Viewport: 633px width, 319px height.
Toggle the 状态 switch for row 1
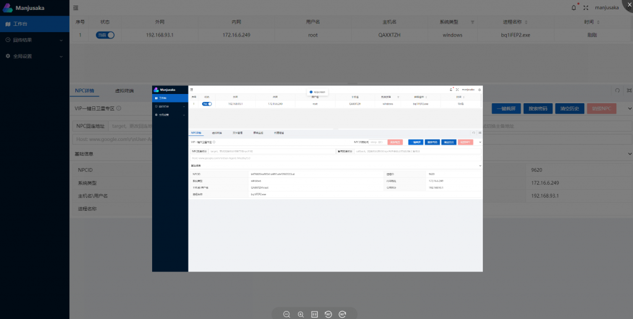(106, 35)
